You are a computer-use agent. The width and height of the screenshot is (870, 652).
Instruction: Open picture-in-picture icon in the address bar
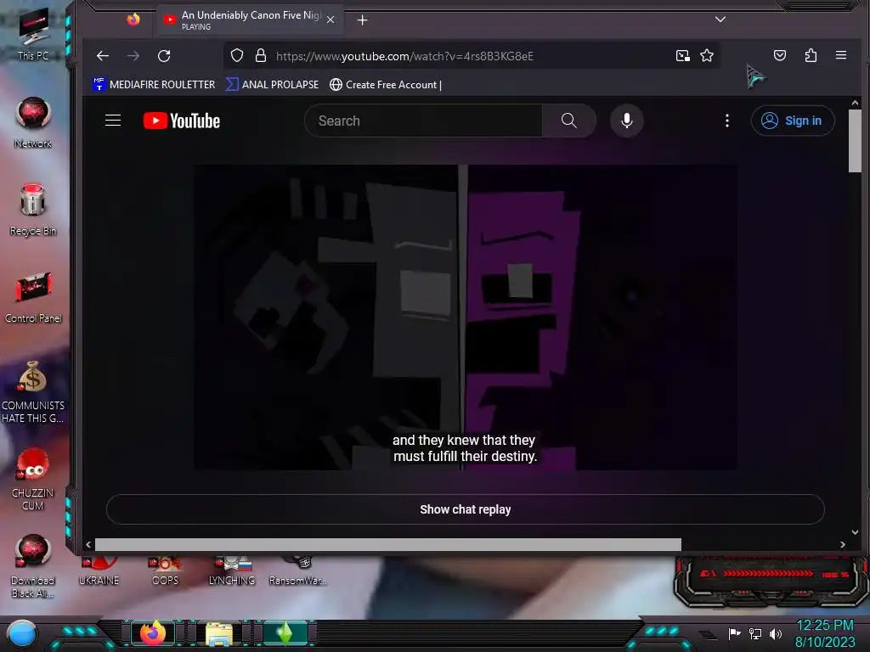coord(682,55)
